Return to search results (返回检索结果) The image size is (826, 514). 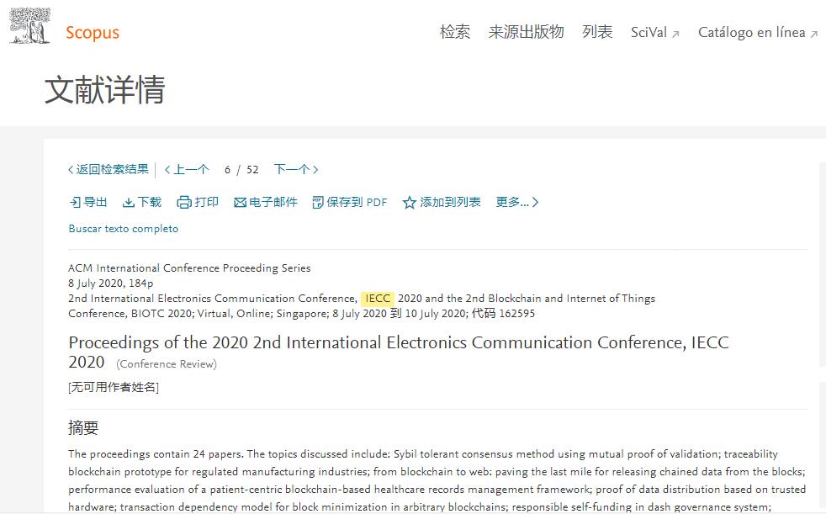click(x=109, y=170)
